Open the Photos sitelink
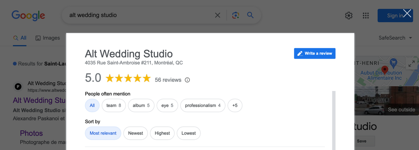Image resolution: width=419 pixels, height=150 pixels. point(31,133)
